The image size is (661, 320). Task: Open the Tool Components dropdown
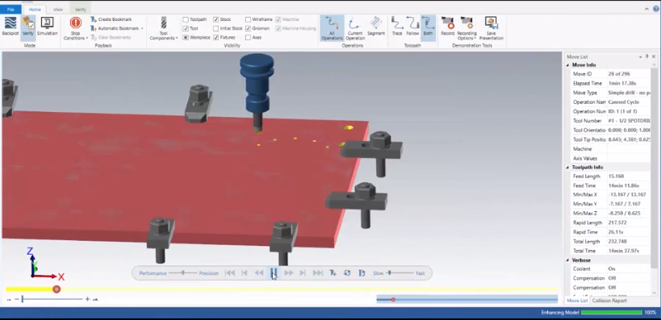click(x=164, y=29)
